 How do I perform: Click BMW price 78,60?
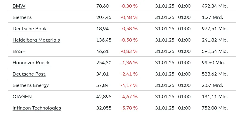[102, 6]
